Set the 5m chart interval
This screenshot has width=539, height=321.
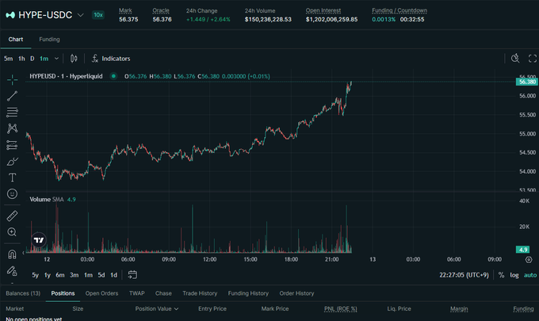[8, 59]
